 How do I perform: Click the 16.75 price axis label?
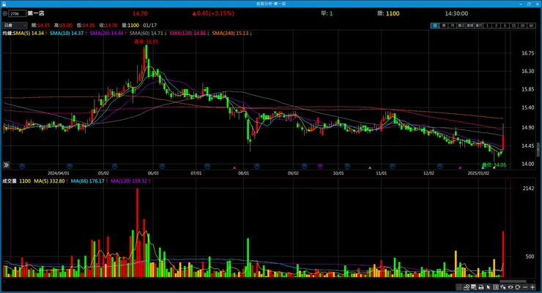point(528,53)
